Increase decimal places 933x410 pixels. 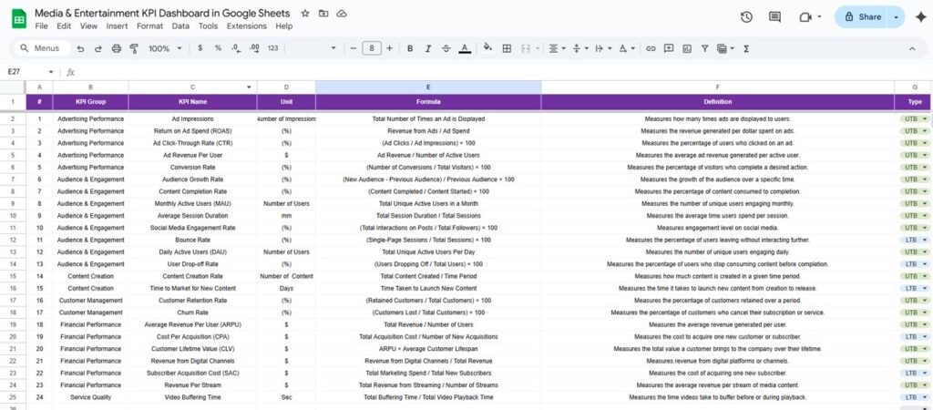coord(254,48)
